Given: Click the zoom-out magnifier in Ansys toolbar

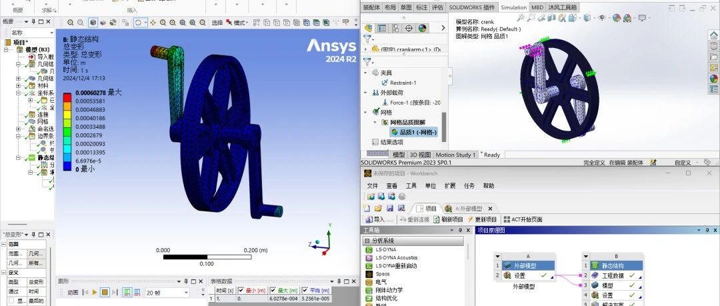Looking at the screenshot, I should coord(81,23).
